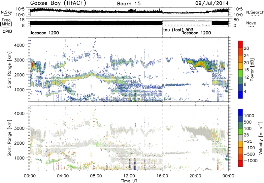264x183 pixels.
Task: Click the dashed 16:00 marker line in power panel
Action: click(x=162, y=69)
